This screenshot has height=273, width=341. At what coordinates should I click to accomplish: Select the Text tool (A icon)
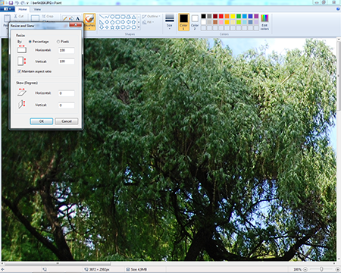click(77, 18)
